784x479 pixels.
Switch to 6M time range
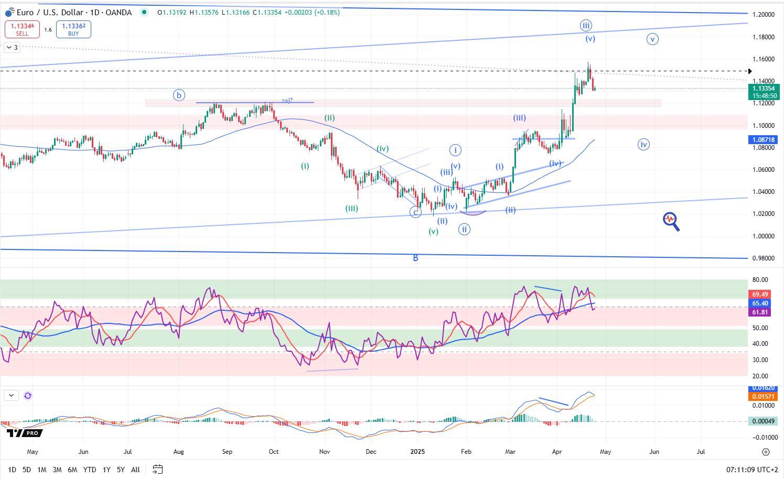[x=72, y=470]
